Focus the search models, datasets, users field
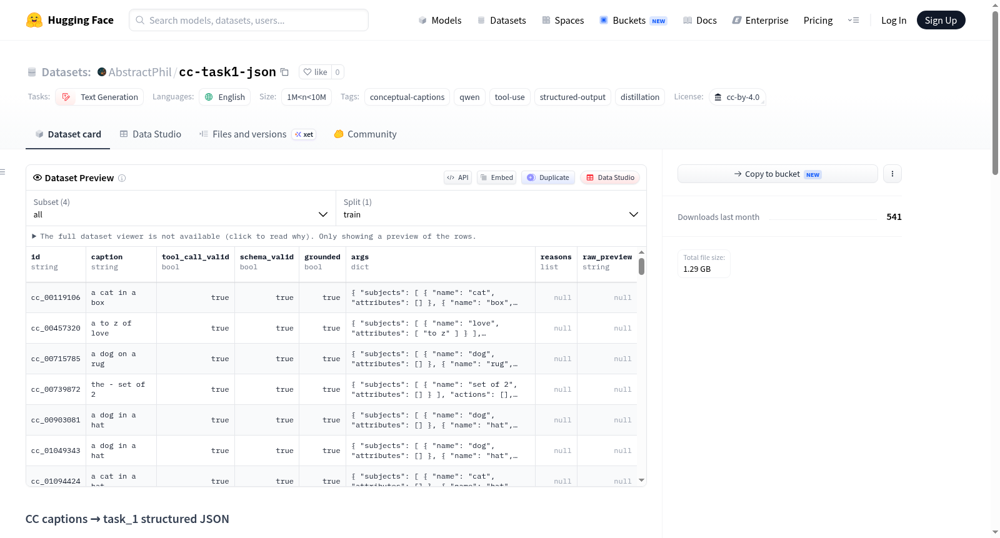 [x=249, y=20]
